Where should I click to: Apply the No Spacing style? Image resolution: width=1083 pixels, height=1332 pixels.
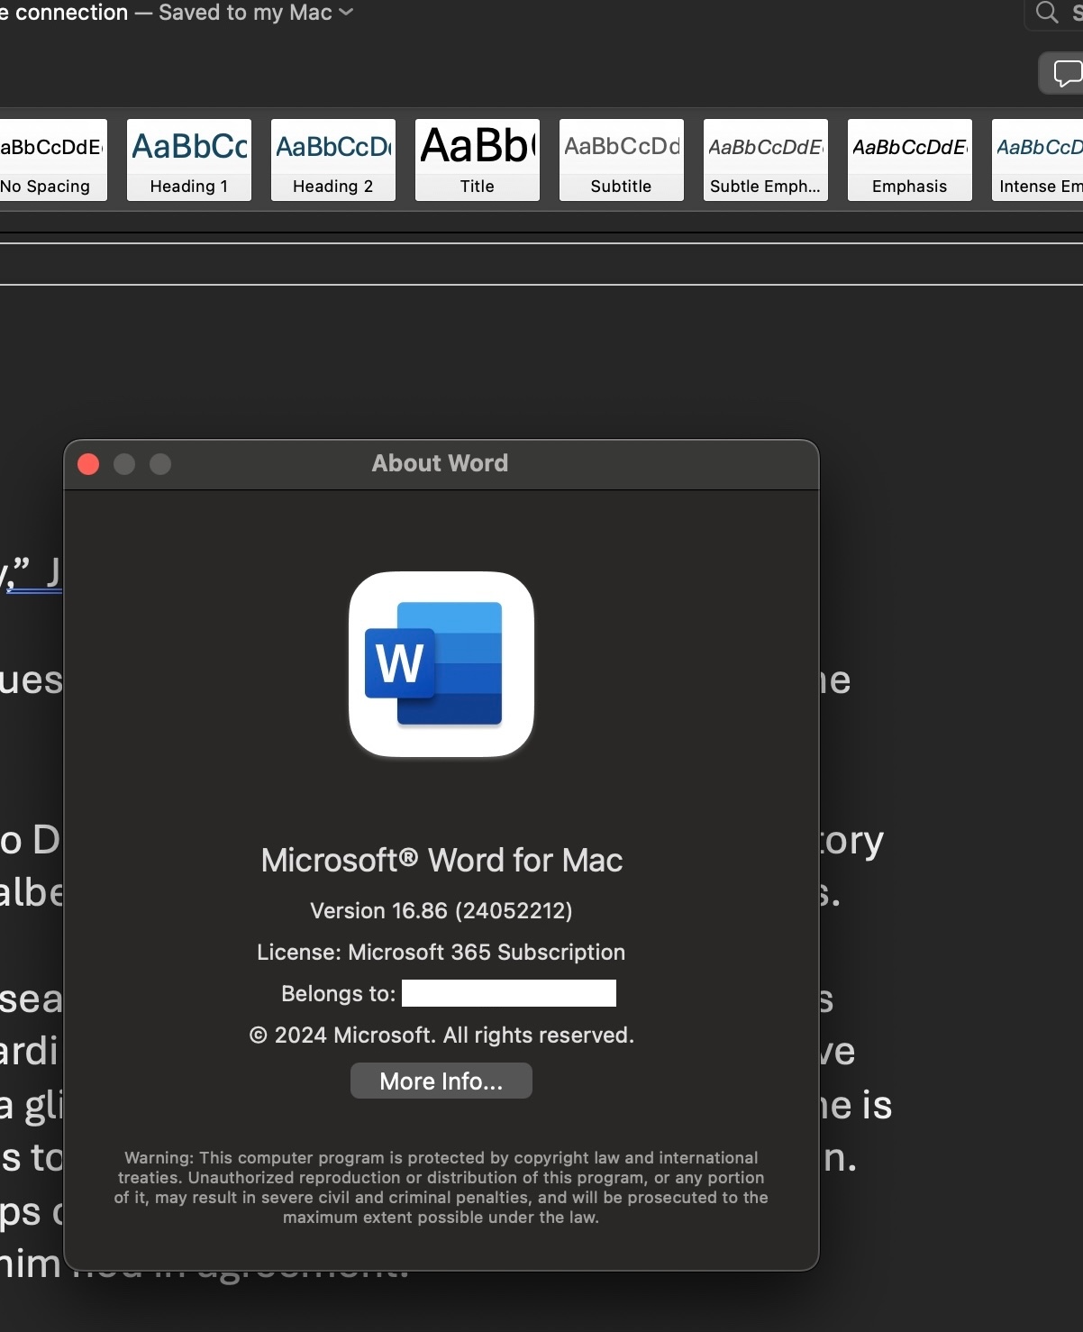click(x=51, y=160)
